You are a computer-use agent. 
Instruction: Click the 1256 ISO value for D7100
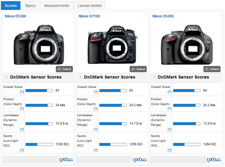pyautogui.click(x=136, y=144)
